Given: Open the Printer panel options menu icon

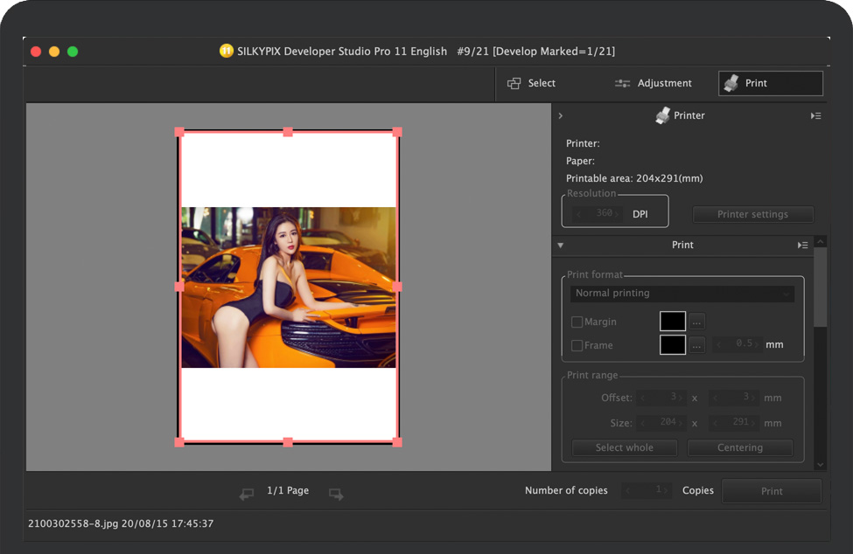Looking at the screenshot, I should (x=815, y=115).
